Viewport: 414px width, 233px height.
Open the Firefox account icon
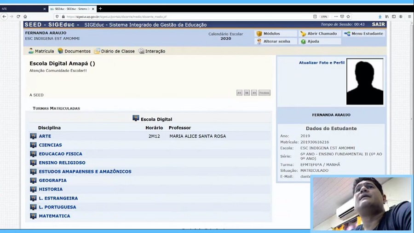(401, 17)
